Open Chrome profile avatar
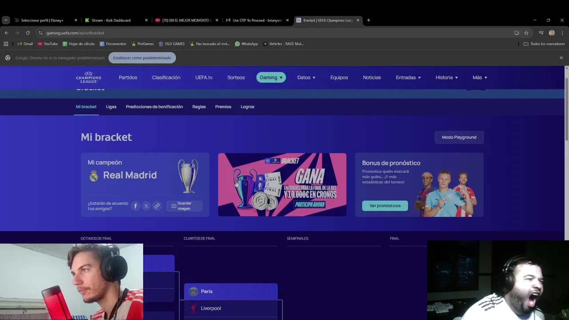569x320 pixels. coord(552,33)
